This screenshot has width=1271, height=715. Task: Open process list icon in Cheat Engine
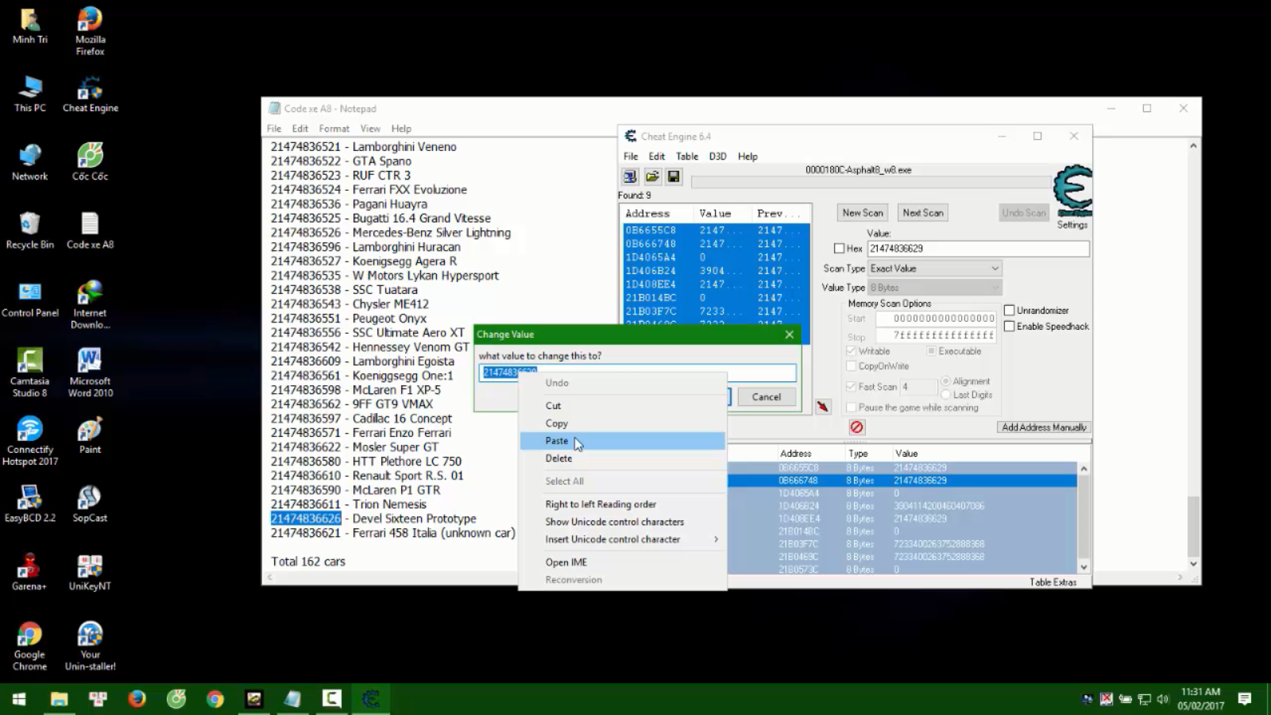point(630,176)
